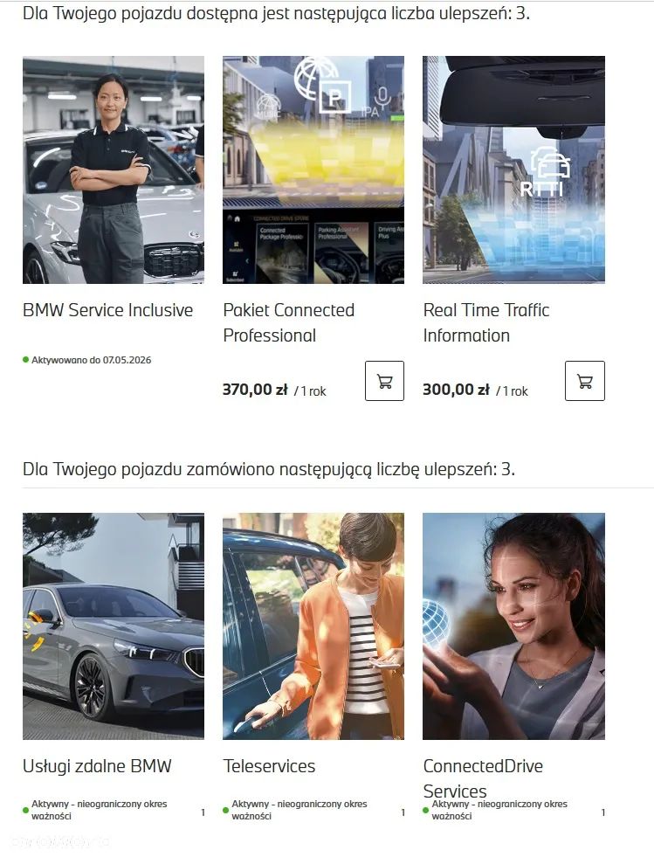Add Real Time Traffic Information to cart
Image resolution: width=654 pixels, height=857 pixels.
[x=585, y=381]
